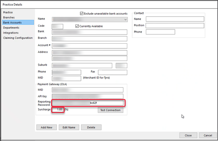Open Claiming Configuration section
The height and width of the screenshot is (141, 218).
tap(18, 38)
